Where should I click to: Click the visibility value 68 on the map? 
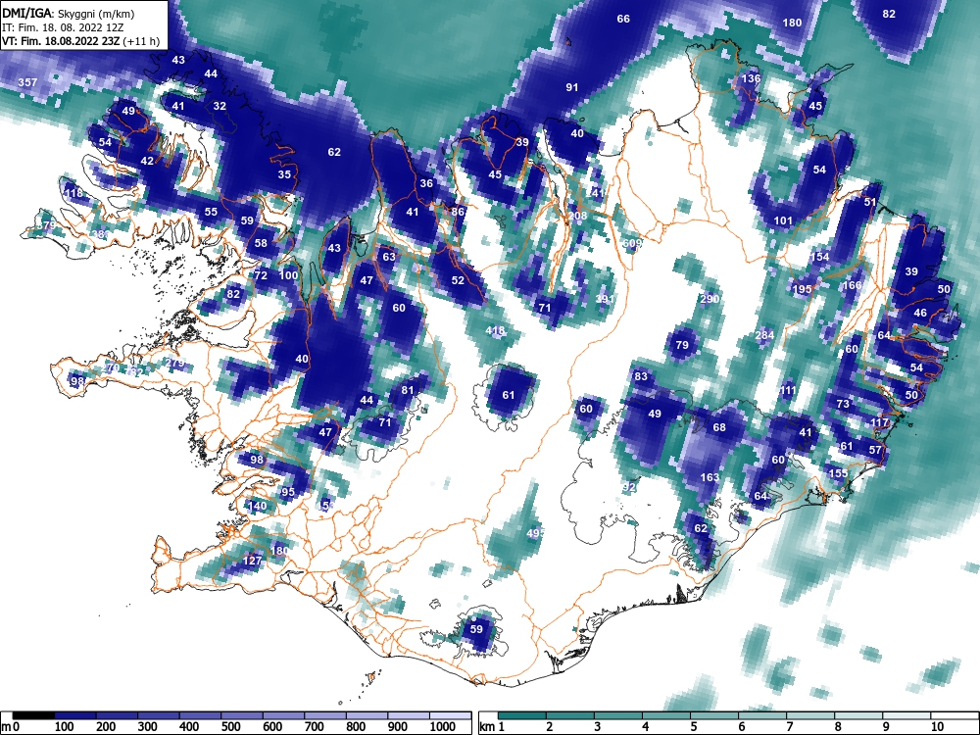719,427
